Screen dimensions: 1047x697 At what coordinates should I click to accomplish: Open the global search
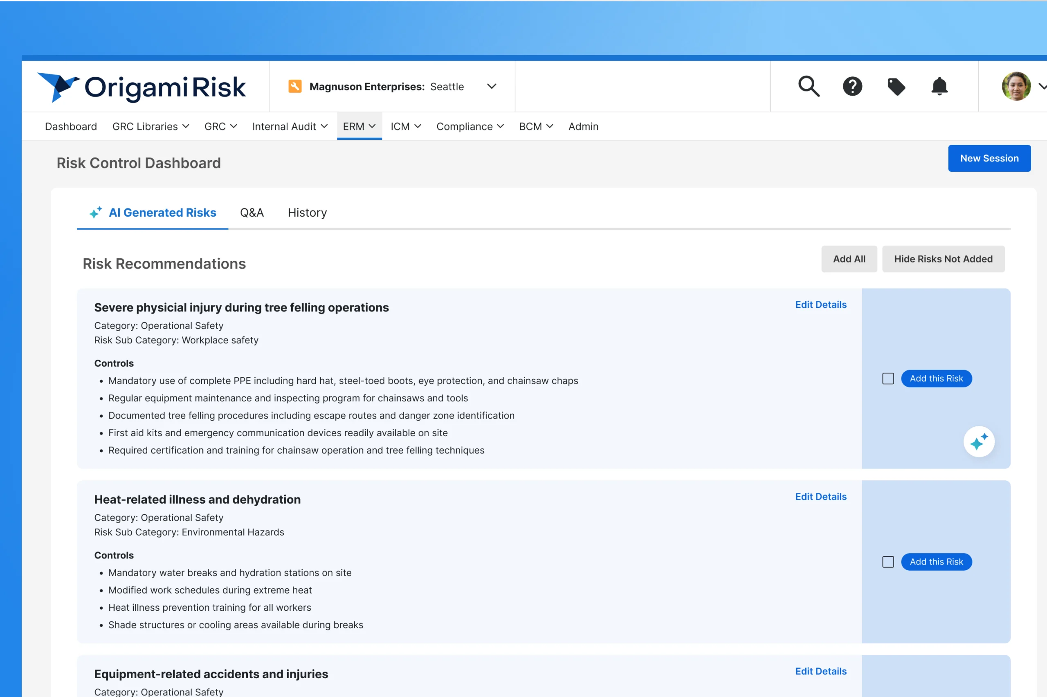pos(808,86)
